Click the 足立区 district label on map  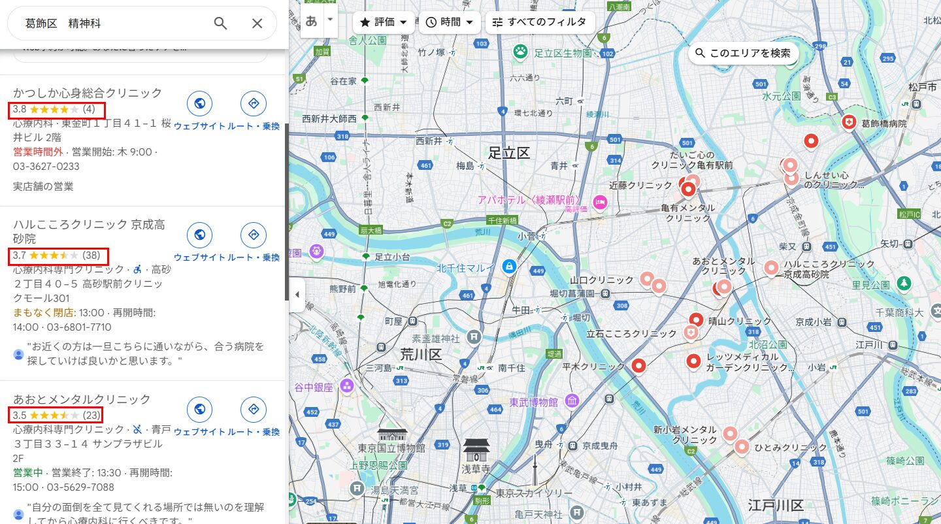click(509, 153)
